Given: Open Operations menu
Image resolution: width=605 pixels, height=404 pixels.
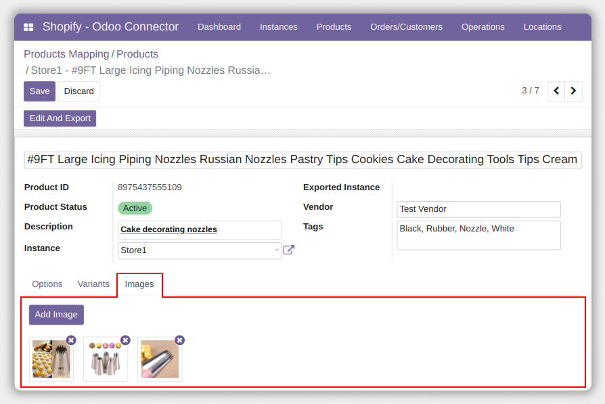Looking at the screenshot, I should click(483, 27).
